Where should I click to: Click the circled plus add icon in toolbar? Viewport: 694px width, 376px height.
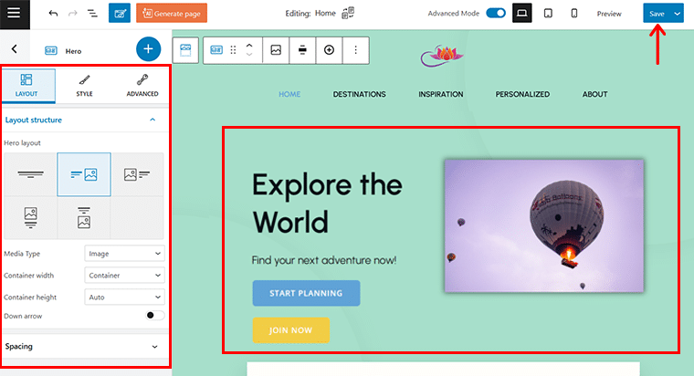click(329, 50)
